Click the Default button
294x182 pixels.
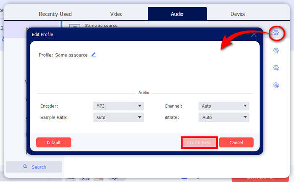(53, 142)
